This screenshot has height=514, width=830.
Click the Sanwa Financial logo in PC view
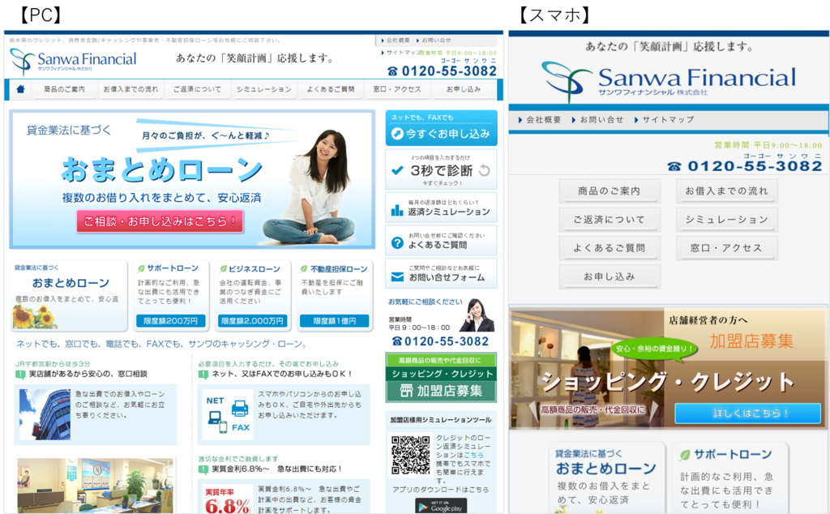click(74, 61)
